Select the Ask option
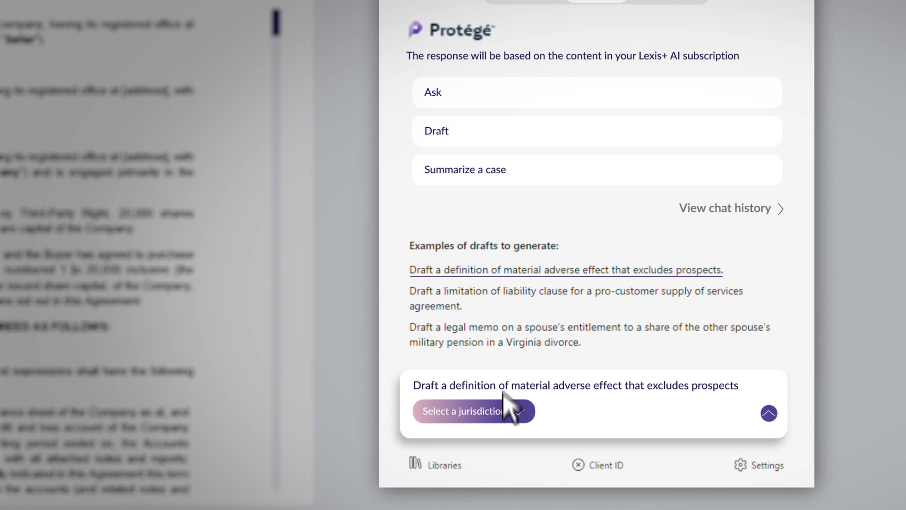The image size is (906, 510). tap(597, 93)
